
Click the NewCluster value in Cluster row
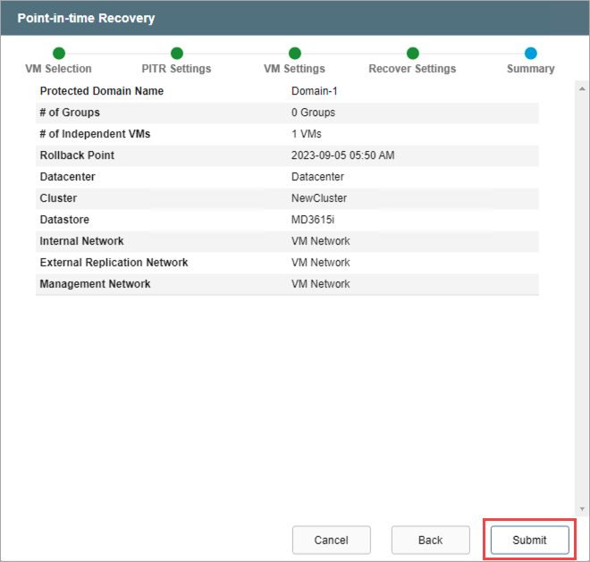(x=318, y=198)
